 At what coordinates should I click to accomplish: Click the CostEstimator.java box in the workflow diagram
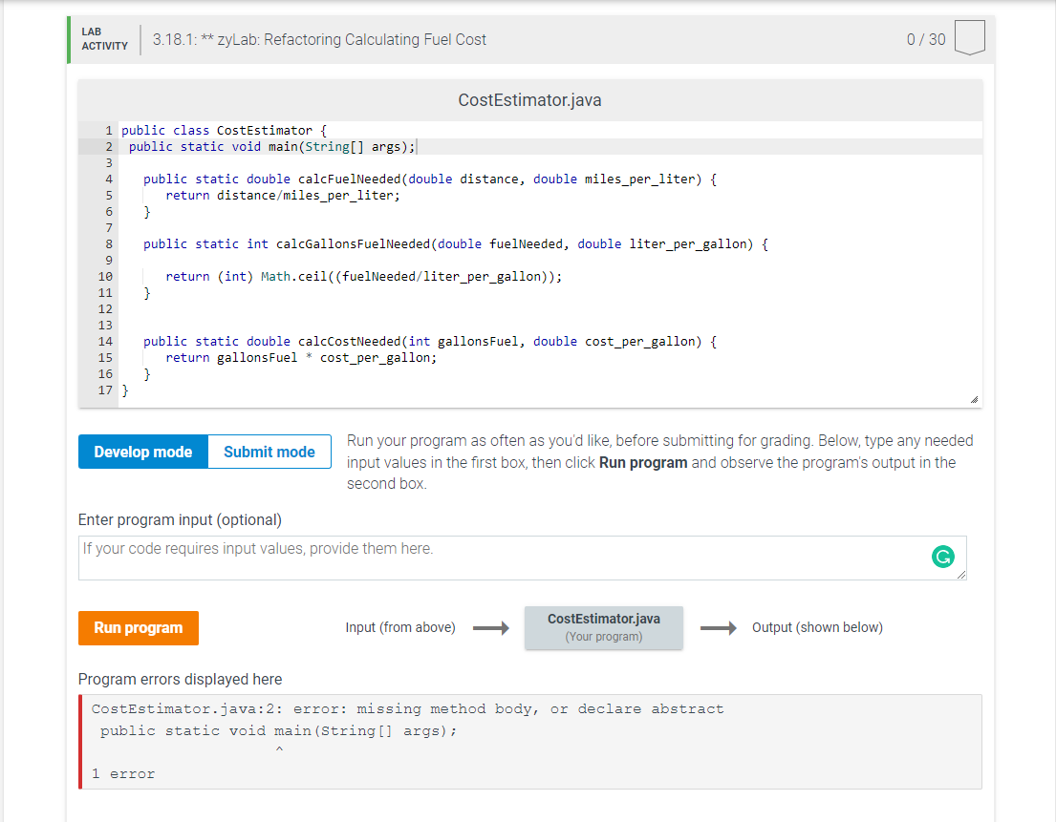click(x=604, y=627)
